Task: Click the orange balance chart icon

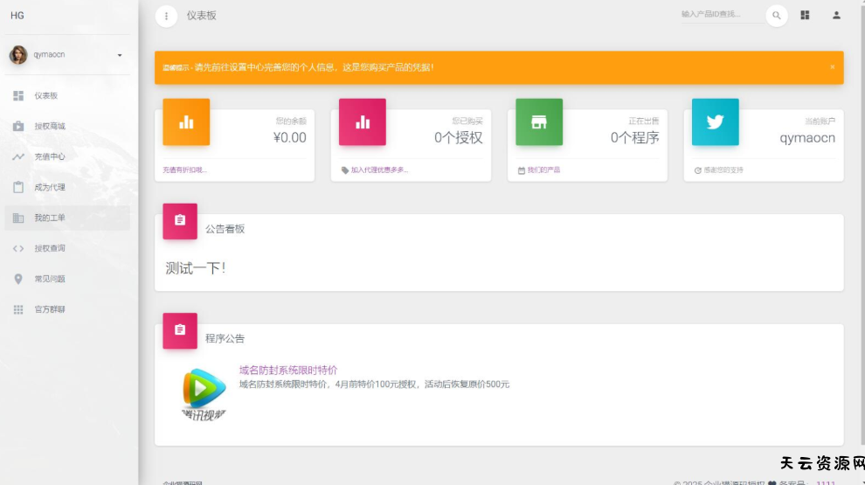Action: tap(186, 122)
